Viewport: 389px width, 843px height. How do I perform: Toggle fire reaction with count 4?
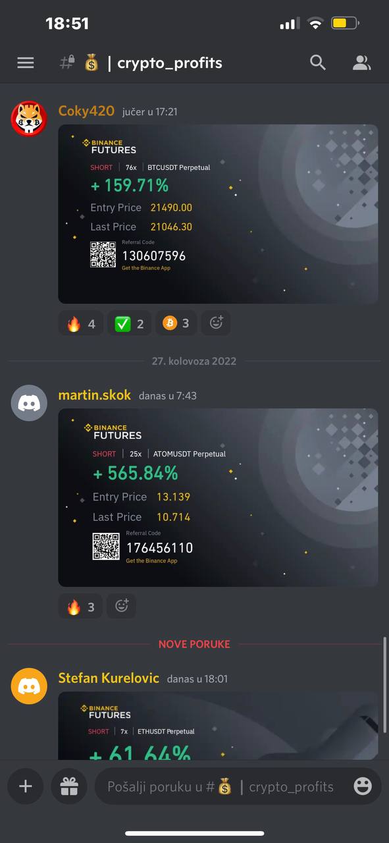81,323
